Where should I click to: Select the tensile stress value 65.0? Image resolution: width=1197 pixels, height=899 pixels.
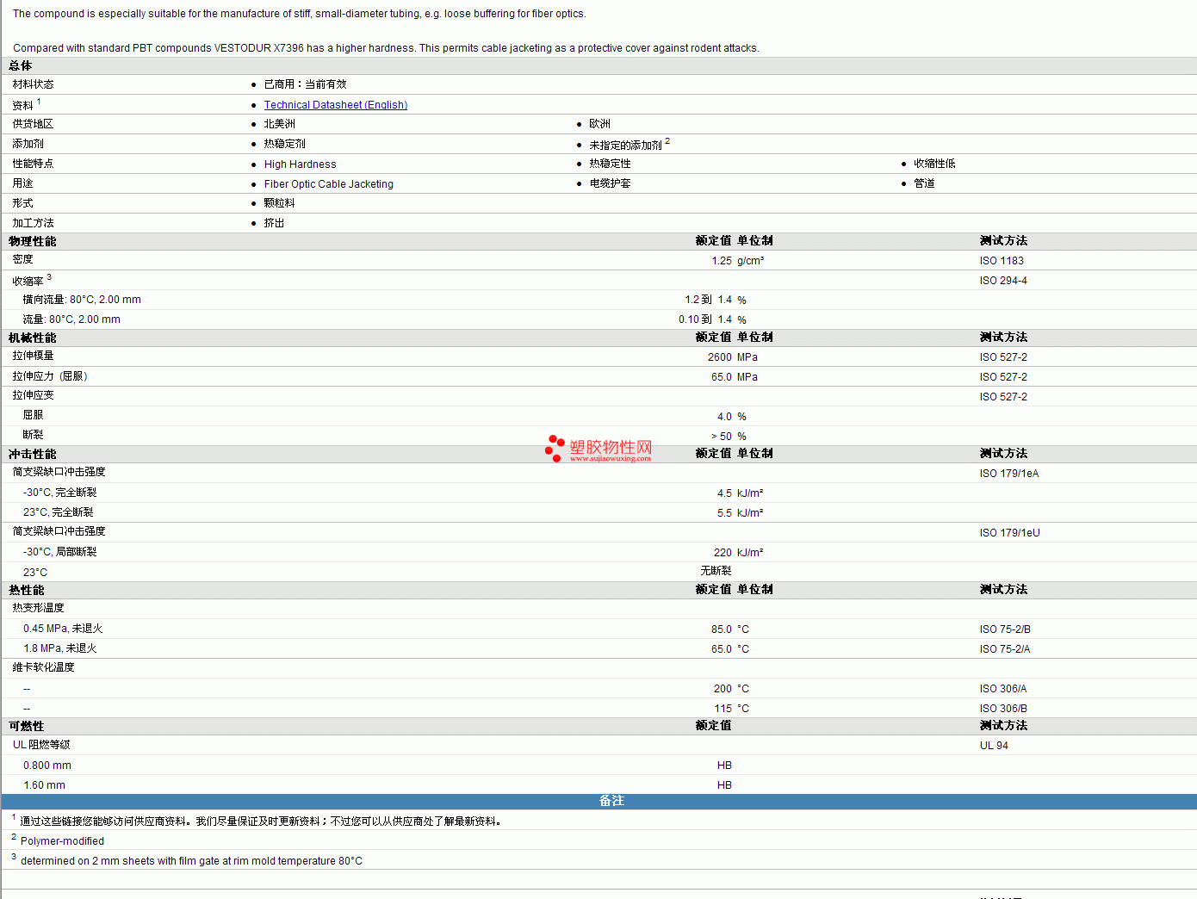(x=722, y=377)
